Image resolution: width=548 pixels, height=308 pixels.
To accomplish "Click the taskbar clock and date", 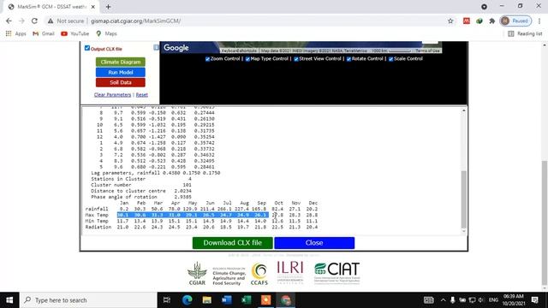I will pyautogui.click(x=514, y=300).
